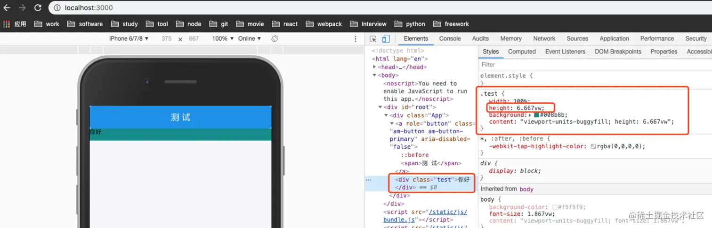Screen dimensions: 712x228
Task: Open the movie bookmark folder
Action: point(250,24)
